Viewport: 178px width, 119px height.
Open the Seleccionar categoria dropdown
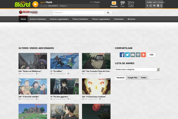137,69
